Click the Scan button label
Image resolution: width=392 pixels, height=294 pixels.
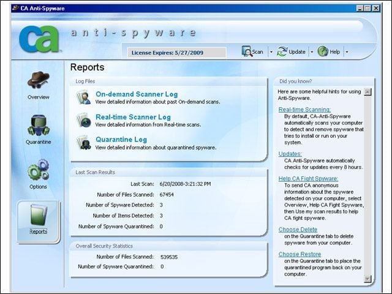[257, 51]
